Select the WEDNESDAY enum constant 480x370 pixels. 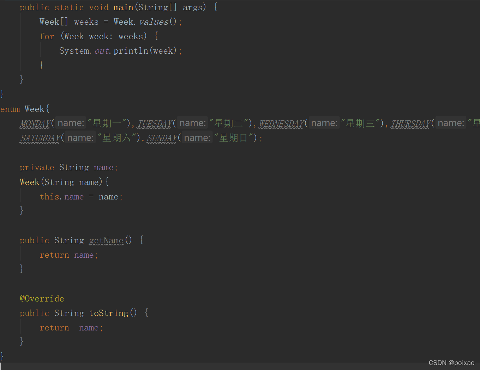pyautogui.click(x=281, y=124)
